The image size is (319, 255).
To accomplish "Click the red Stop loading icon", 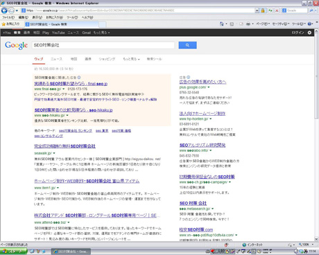I will click(x=277, y=10).
